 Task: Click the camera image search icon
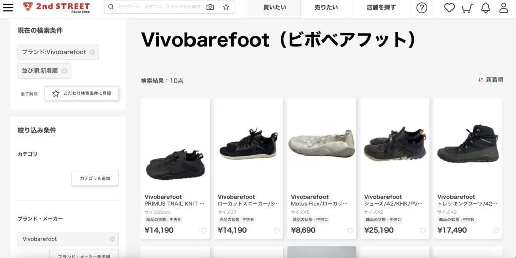click(x=210, y=7)
